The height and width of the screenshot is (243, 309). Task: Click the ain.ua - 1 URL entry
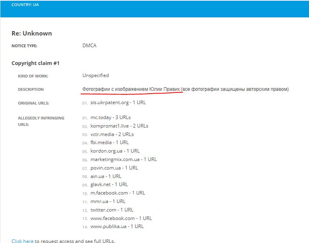pyautogui.click(x=106, y=176)
